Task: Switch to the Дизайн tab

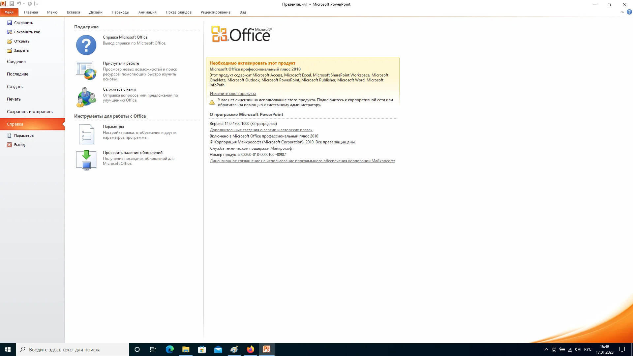Action: coord(96,12)
